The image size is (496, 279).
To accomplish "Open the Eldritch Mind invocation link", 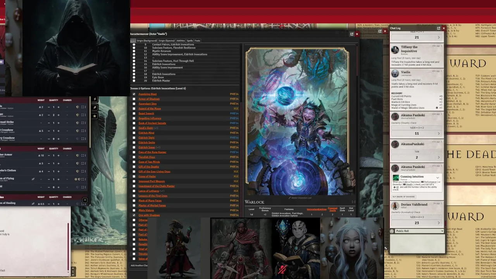I will 146,133.
